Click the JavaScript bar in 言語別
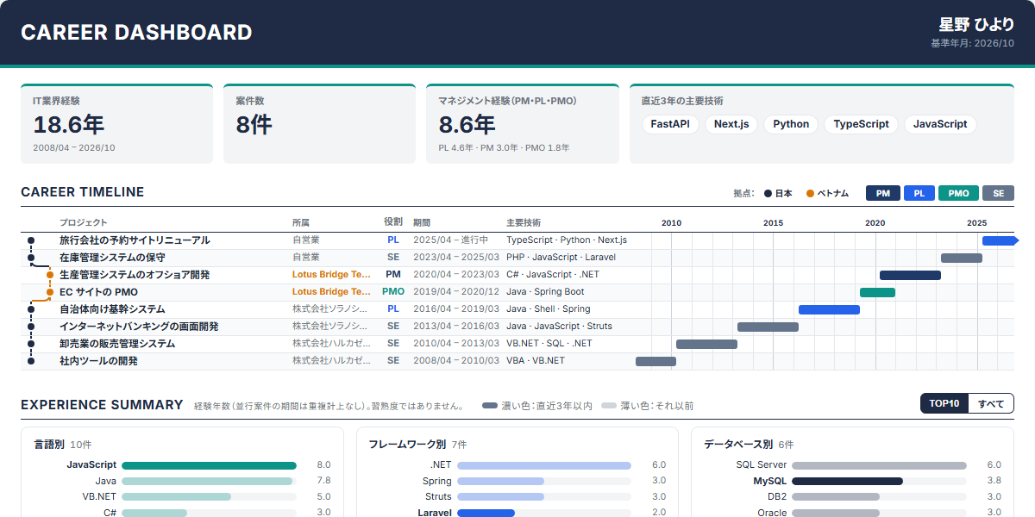This screenshot has width=1035, height=517. click(209, 465)
